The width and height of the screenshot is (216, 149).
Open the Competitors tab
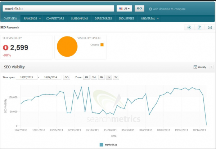(x=55, y=18)
